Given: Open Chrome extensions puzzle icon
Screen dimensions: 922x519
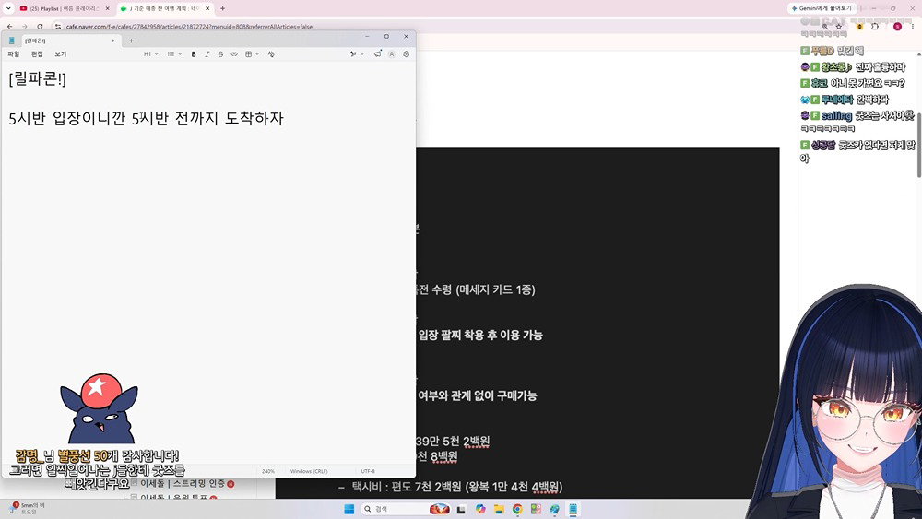Looking at the screenshot, I should (x=875, y=27).
